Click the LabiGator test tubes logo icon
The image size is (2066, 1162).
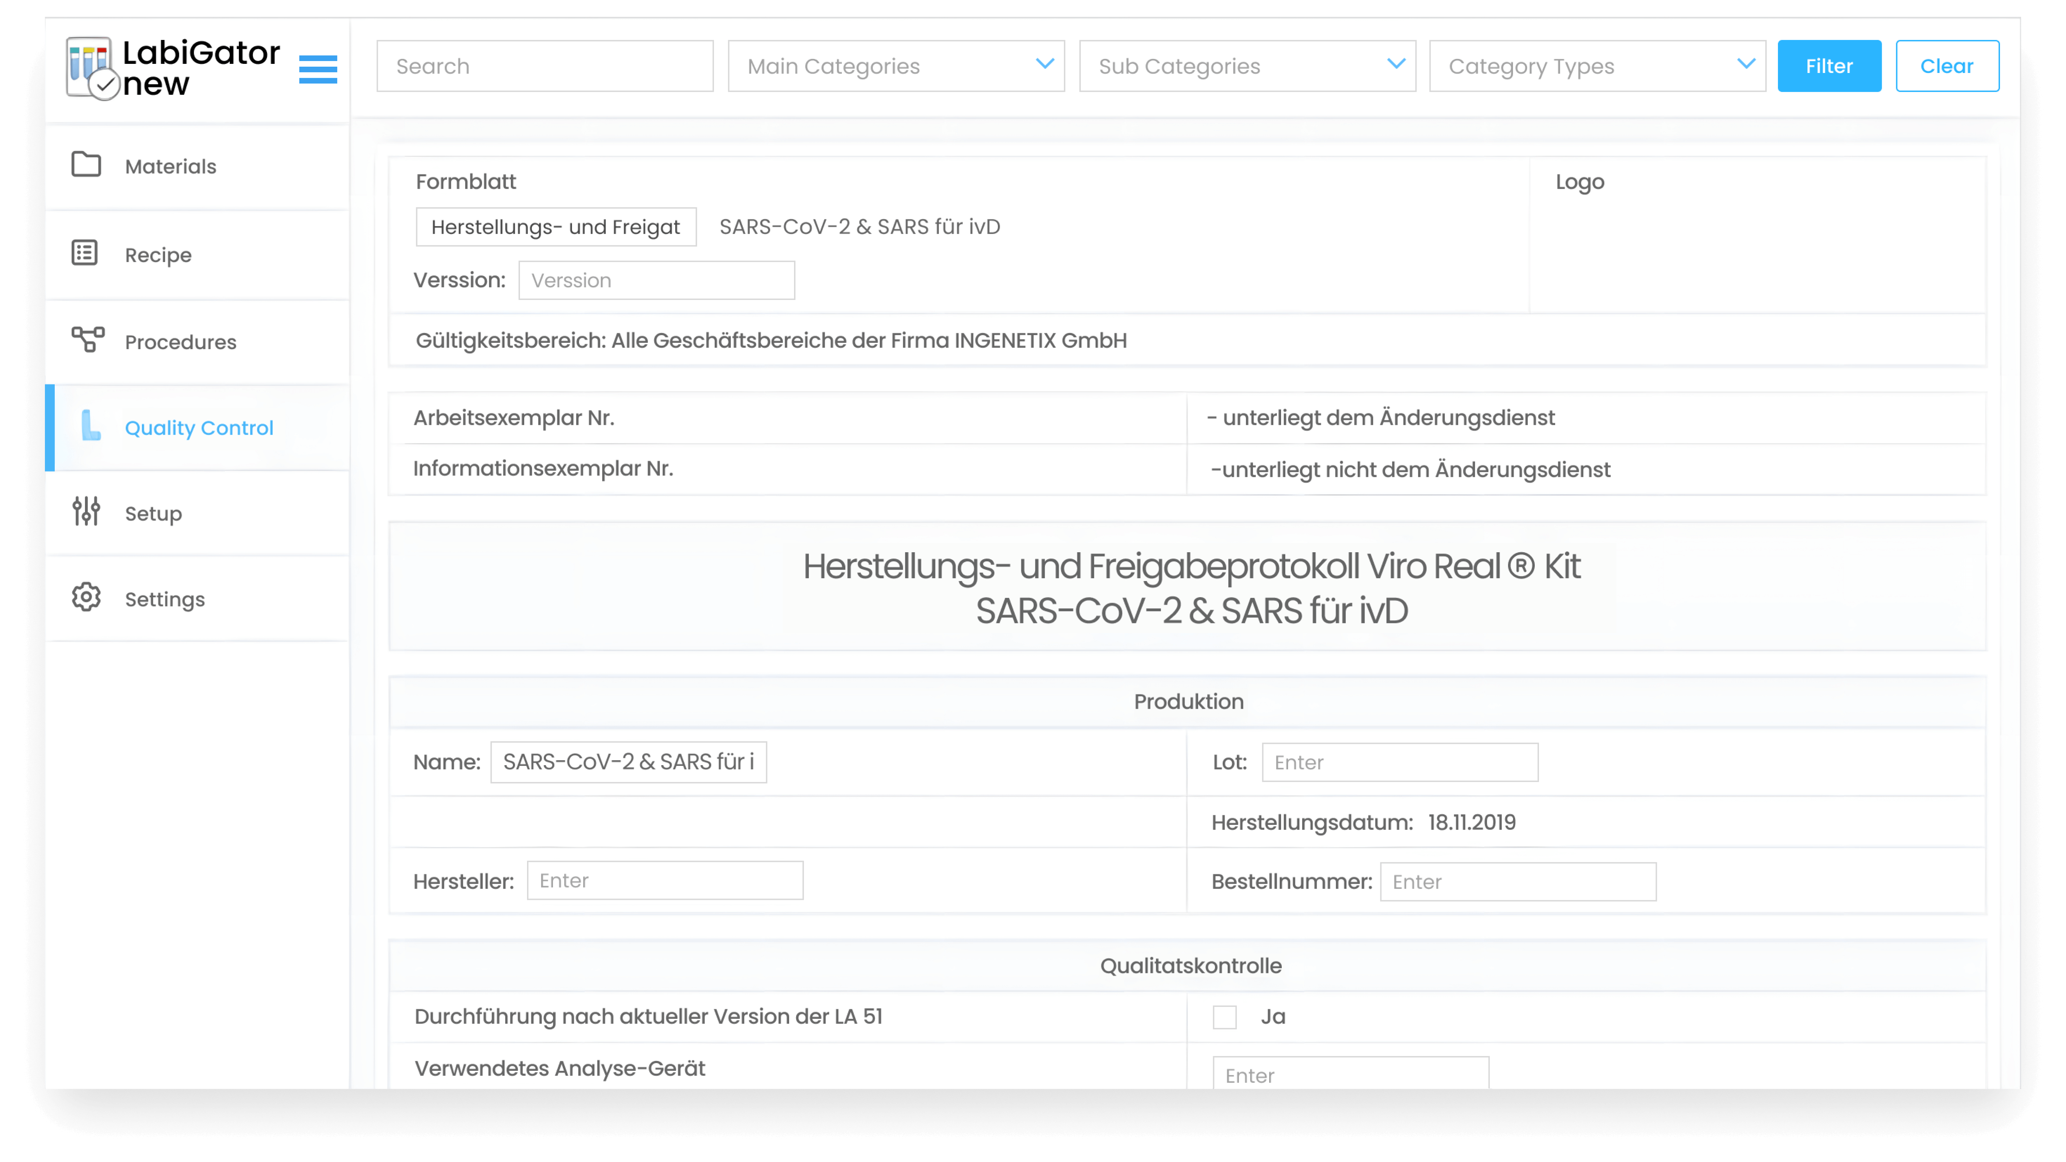(x=92, y=68)
